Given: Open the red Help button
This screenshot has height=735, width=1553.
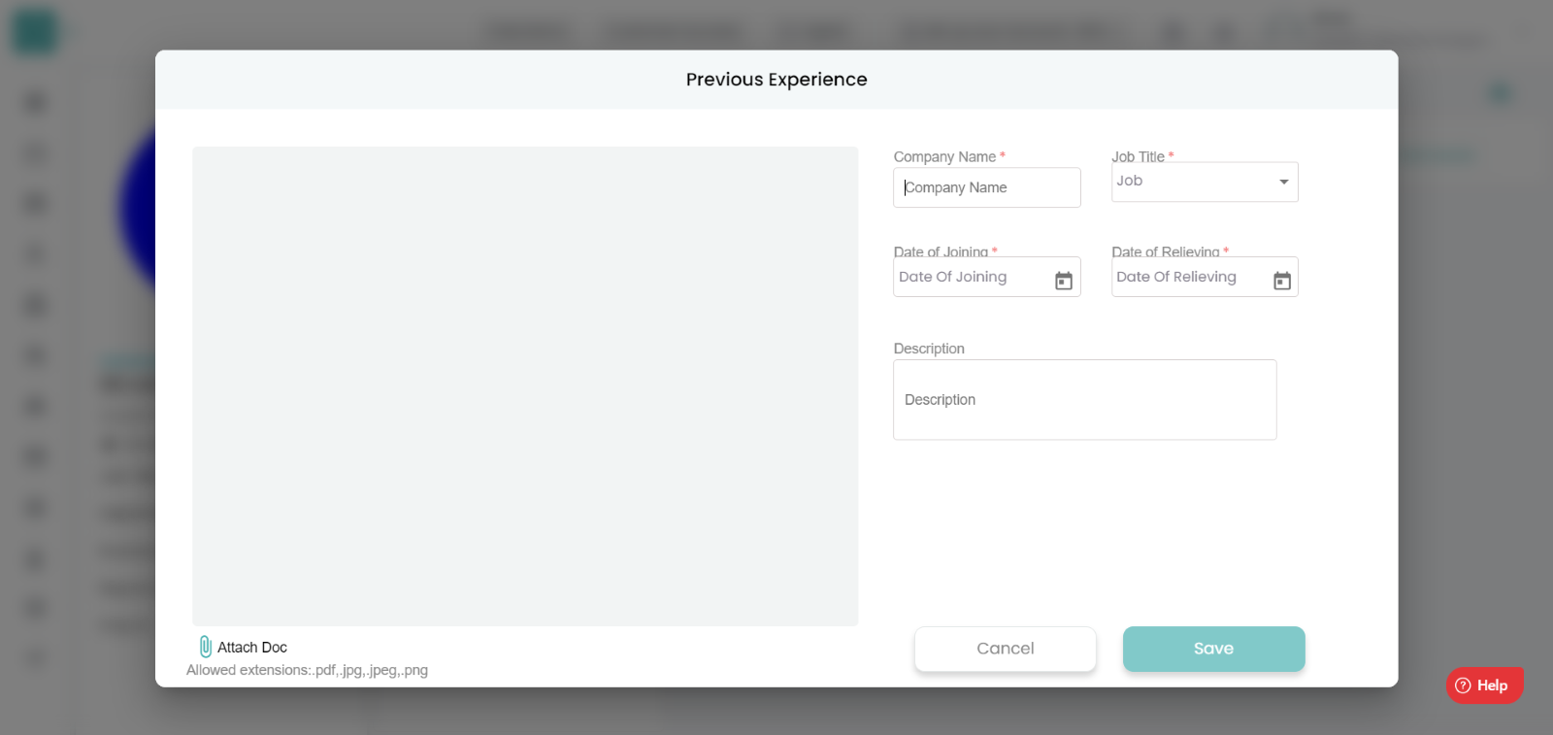Looking at the screenshot, I should click(1484, 685).
